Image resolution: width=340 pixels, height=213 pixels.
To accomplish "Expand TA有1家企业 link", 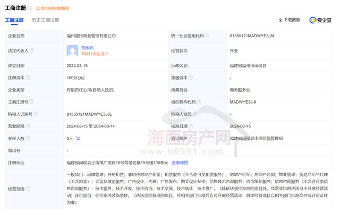I will click(95, 54).
